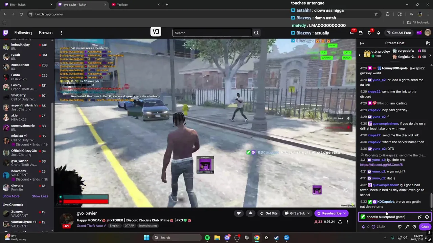Click the Twitch search field
Image resolution: width=433 pixels, height=243 pixels.
point(212,33)
